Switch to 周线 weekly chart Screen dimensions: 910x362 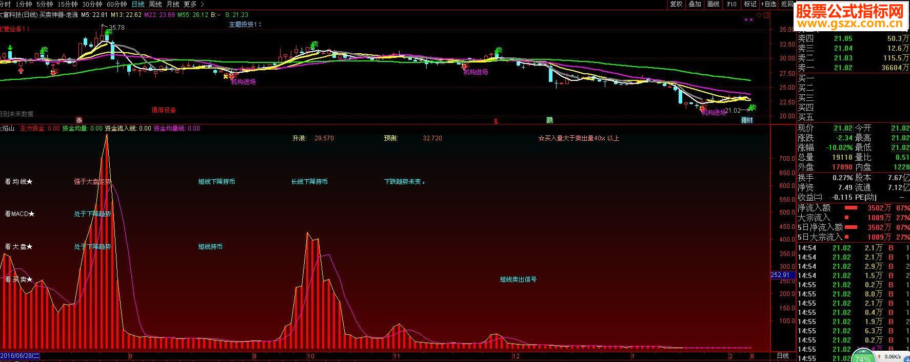tap(155, 4)
